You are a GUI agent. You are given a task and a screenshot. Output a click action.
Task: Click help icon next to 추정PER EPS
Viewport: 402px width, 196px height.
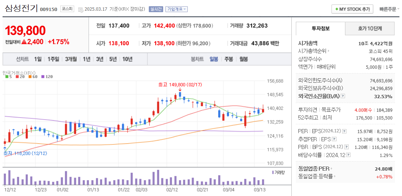[334, 139]
